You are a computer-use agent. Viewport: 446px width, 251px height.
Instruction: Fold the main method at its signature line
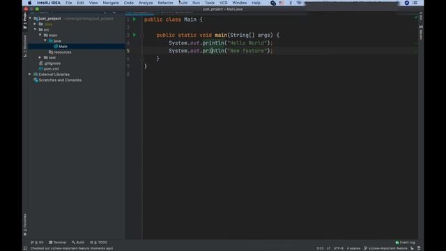142,36
